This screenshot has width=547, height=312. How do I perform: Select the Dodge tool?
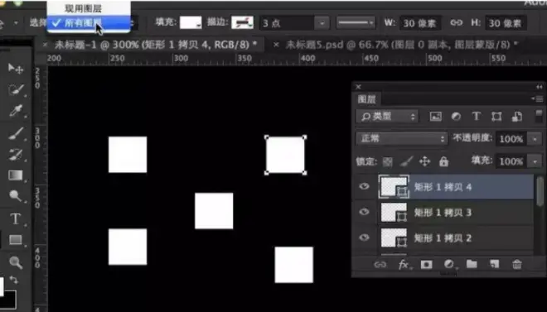click(x=16, y=196)
